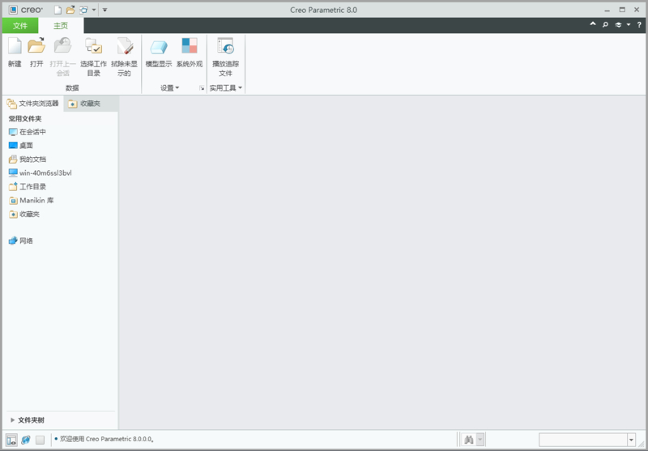Click 在会话中 monitor icon in folder list
This screenshot has width=648, height=451.
click(13, 132)
